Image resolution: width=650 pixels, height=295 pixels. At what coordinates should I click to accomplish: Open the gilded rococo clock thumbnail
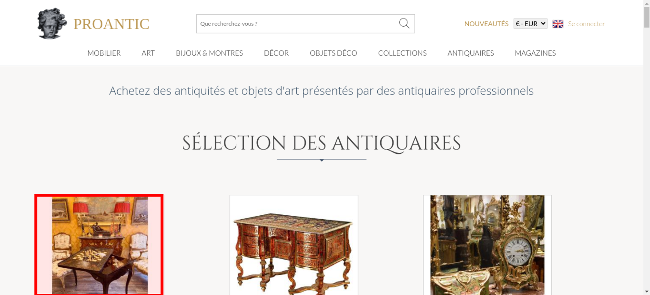pyautogui.click(x=487, y=245)
